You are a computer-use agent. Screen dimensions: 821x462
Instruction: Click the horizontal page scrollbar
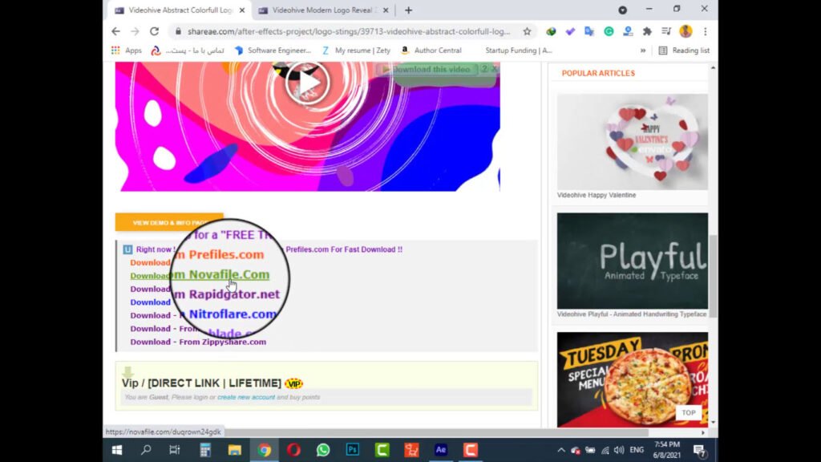(437, 432)
